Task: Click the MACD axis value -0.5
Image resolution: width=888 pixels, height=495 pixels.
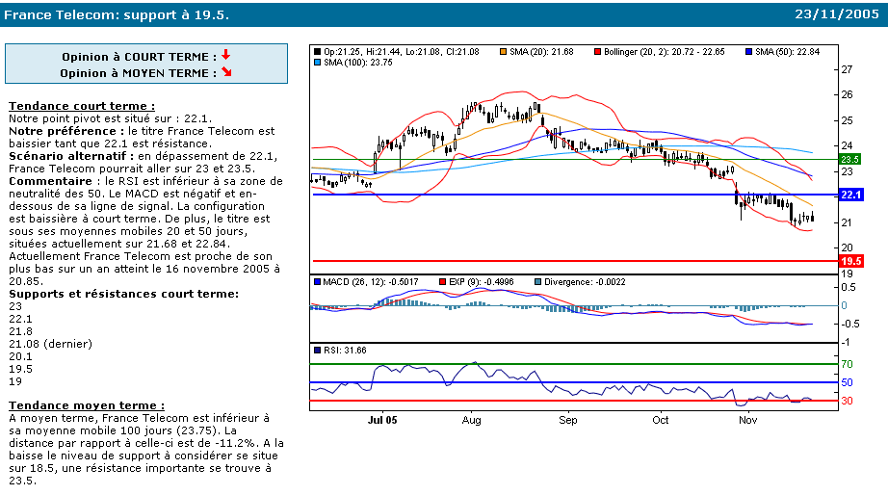Action: coord(849,324)
